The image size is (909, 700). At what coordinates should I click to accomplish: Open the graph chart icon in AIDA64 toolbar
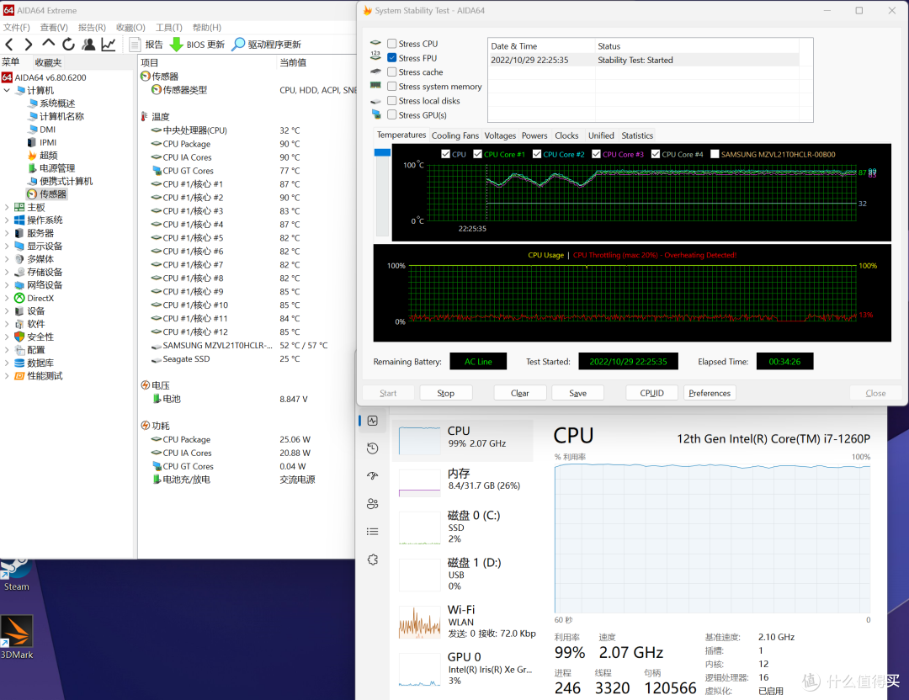(x=109, y=44)
